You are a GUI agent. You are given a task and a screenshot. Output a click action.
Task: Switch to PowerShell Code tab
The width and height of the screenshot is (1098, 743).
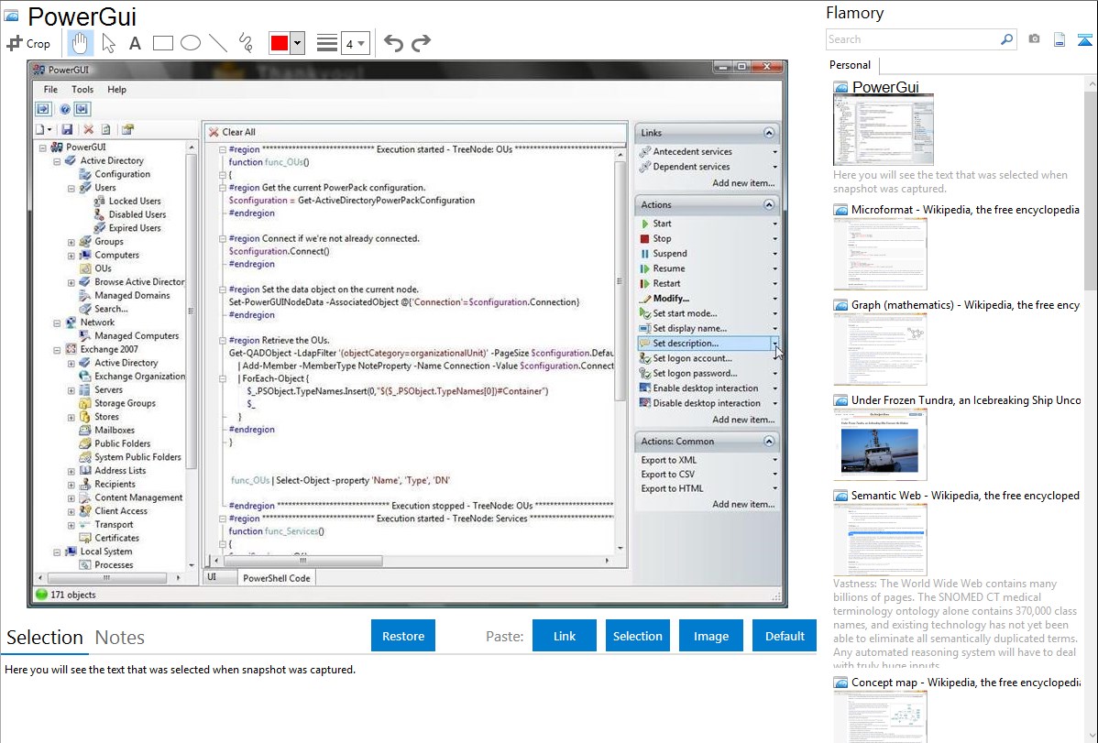click(x=276, y=578)
